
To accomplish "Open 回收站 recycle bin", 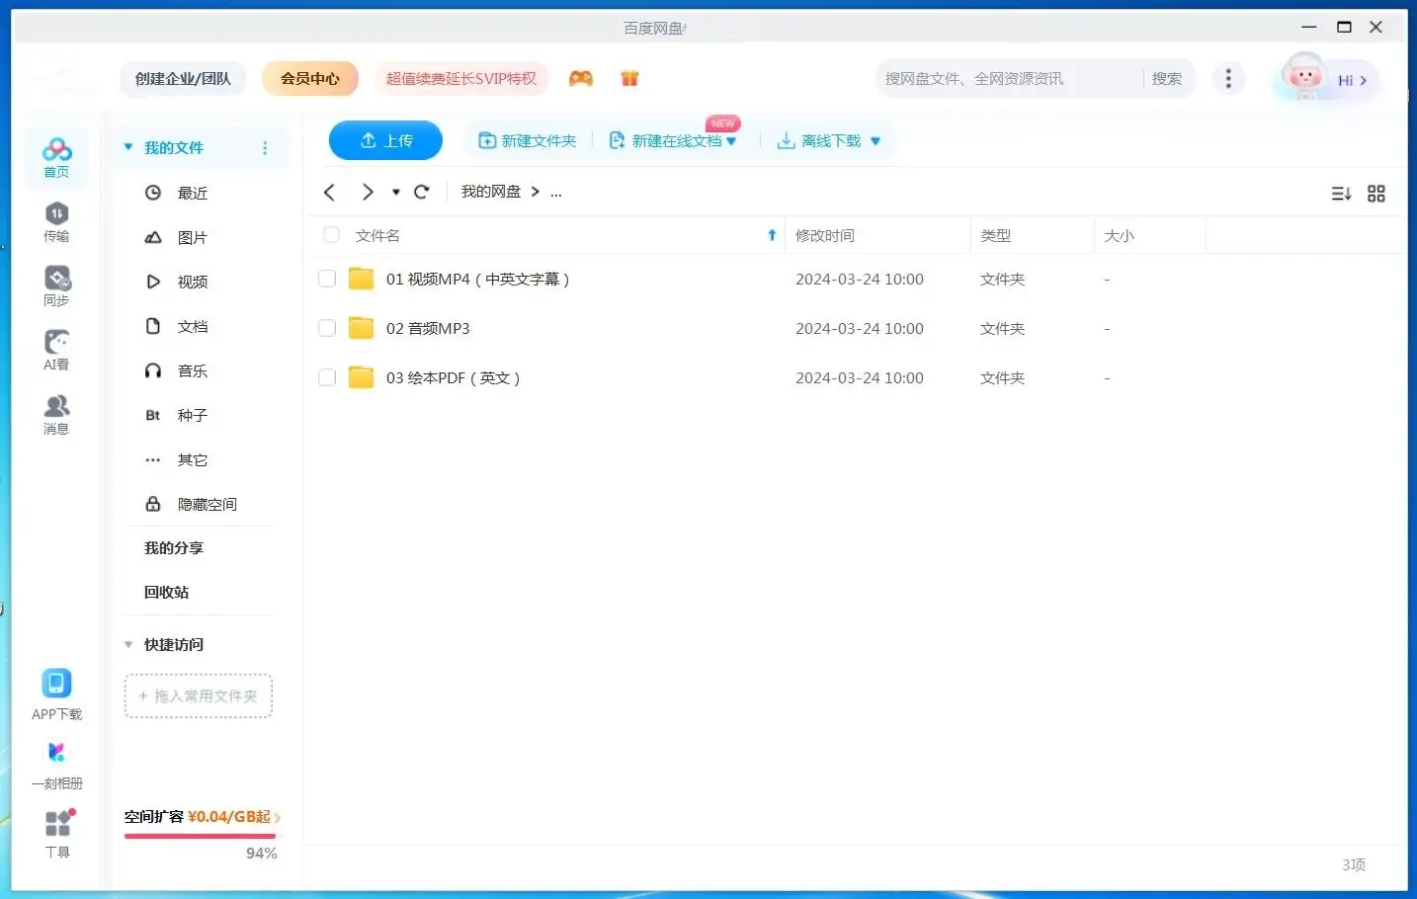I will click(x=166, y=593).
